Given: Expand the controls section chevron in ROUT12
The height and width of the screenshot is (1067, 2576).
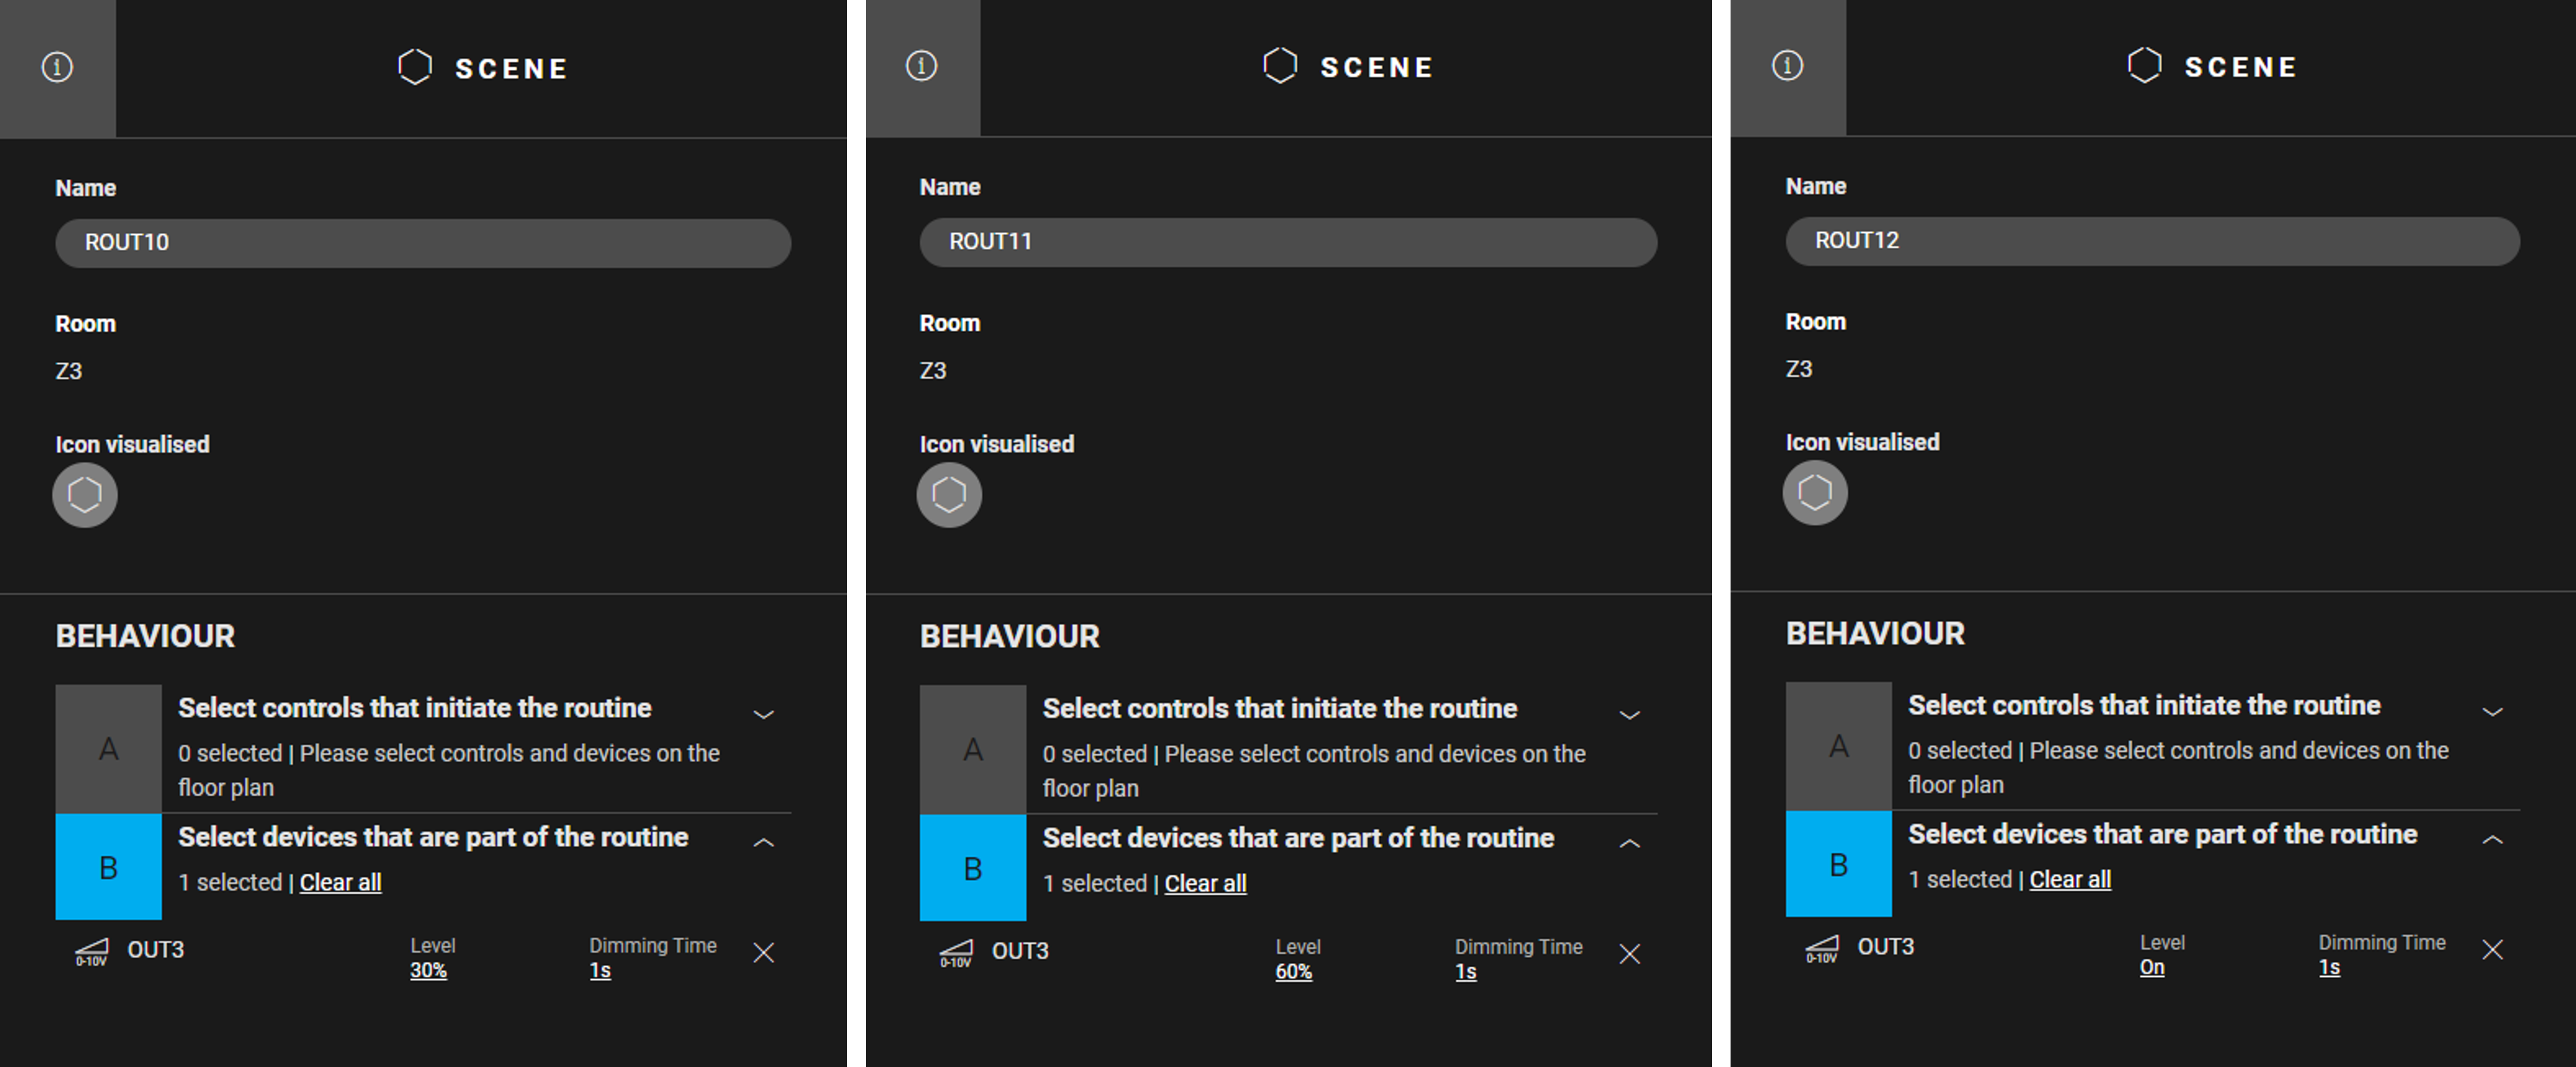Looking at the screenshot, I should tap(2493, 713).
